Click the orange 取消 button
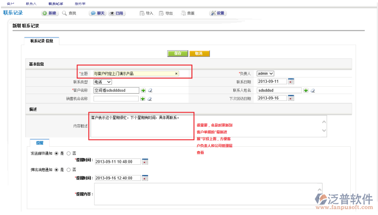Screen dimensions: 378x215 (x=199, y=53)
